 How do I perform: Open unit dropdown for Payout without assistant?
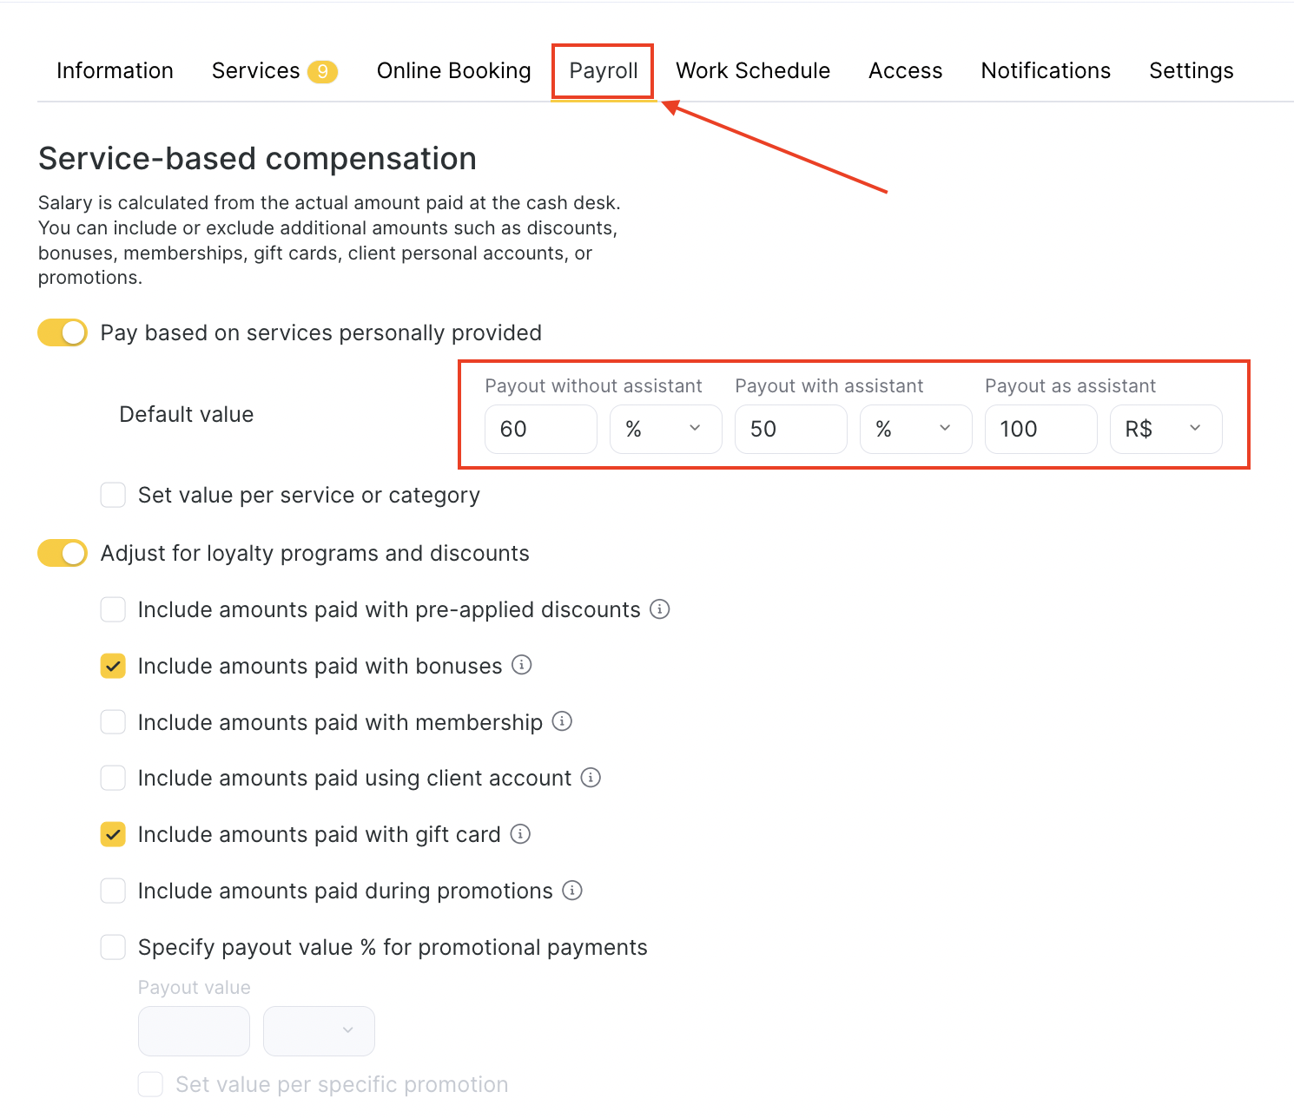coord(665,429)
